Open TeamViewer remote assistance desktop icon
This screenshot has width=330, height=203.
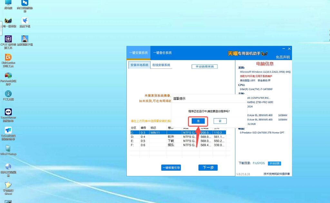point(8,112)
